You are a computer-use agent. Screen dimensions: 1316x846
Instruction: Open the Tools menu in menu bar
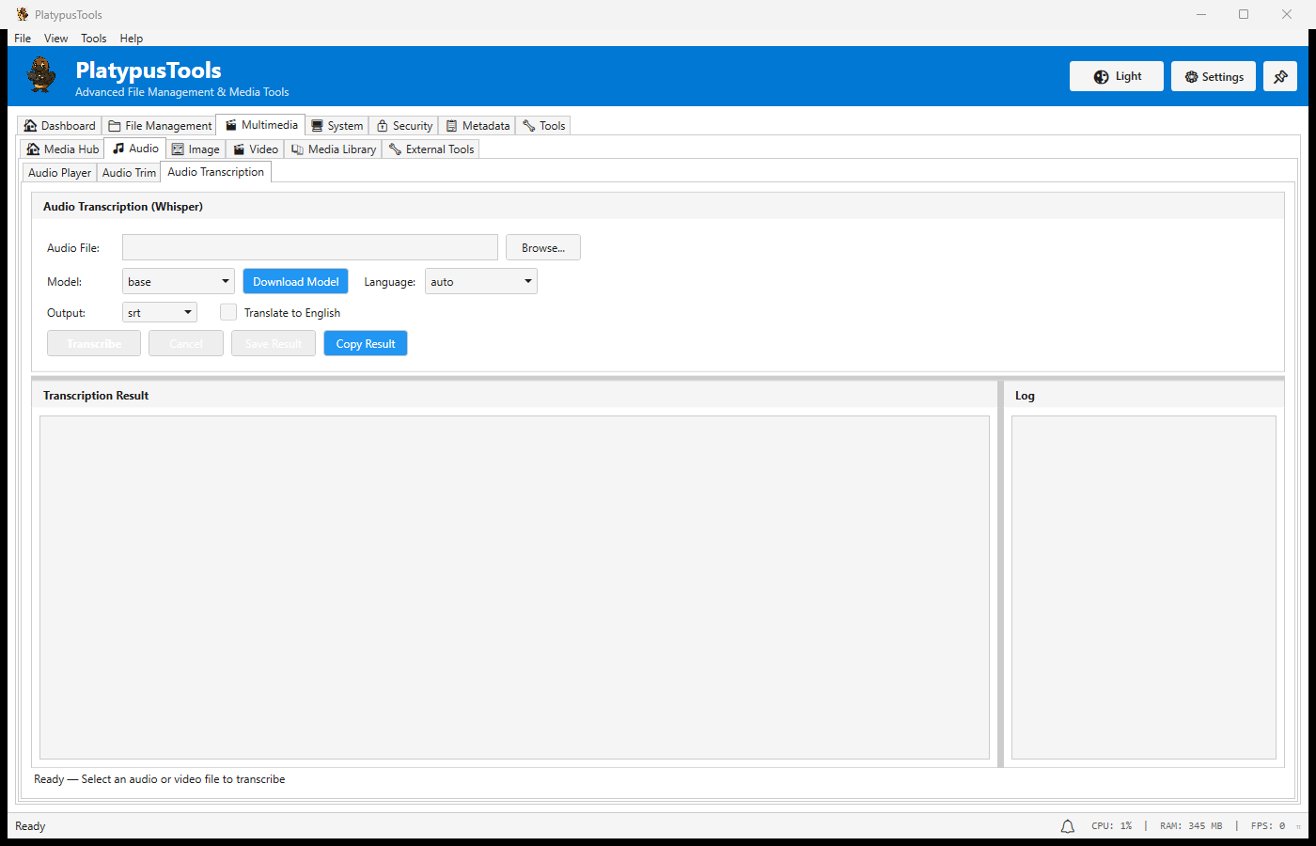tap(93, 39)
